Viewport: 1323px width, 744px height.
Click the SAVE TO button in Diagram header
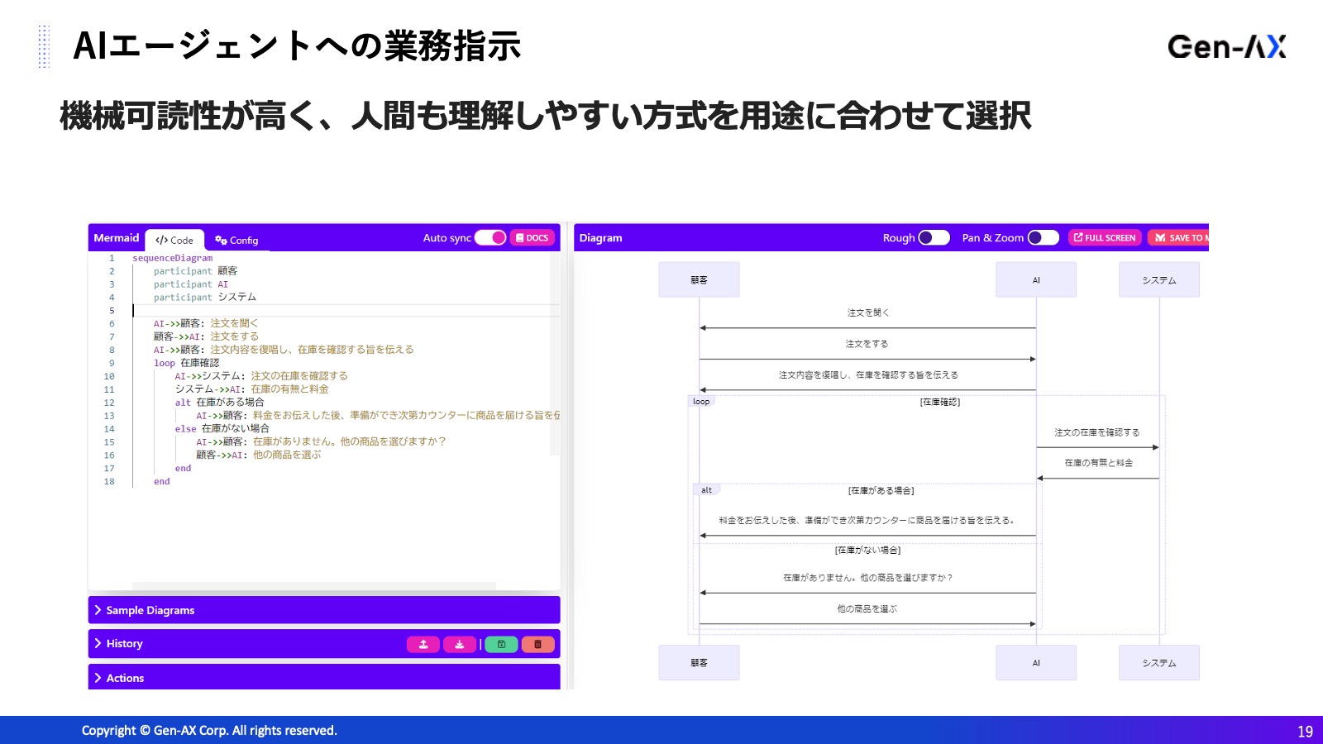click(x=1181, y=238)
